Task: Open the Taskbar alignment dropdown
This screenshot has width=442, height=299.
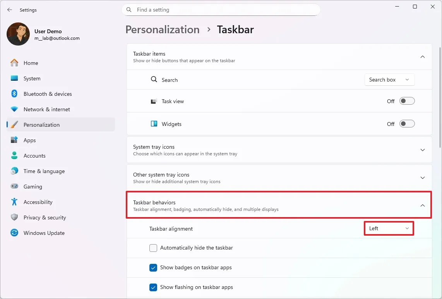Action: (389, 228)
